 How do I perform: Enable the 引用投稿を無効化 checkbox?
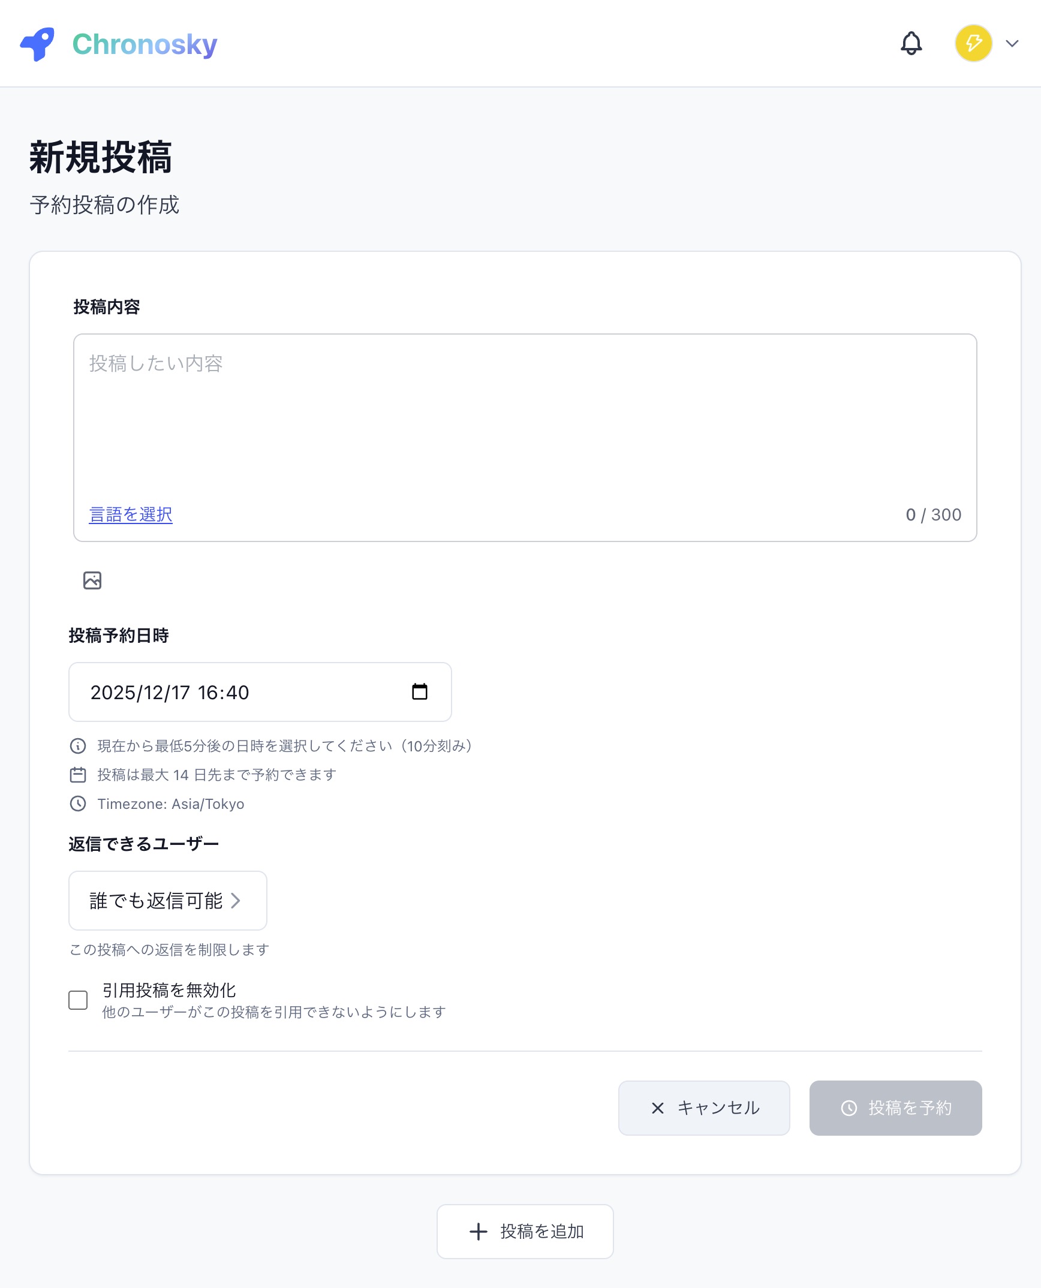[78, 1000]
